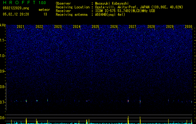Click the 0.6 kHz frequency label
Image resolution: width=196 pixels, height=124 pixels.
coord(3,118)
